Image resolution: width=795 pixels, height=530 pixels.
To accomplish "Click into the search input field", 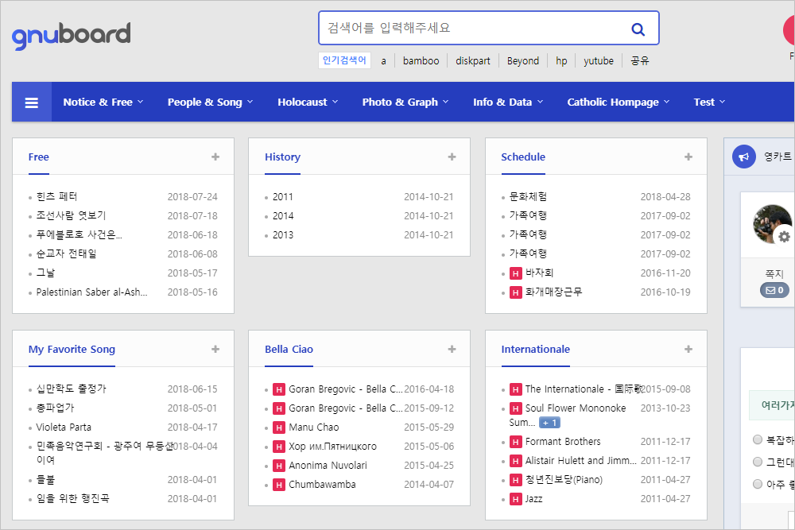I will tap(469, 29).
